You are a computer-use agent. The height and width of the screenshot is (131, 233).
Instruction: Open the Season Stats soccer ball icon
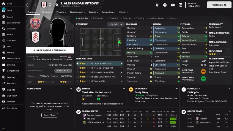pos(78,112)
